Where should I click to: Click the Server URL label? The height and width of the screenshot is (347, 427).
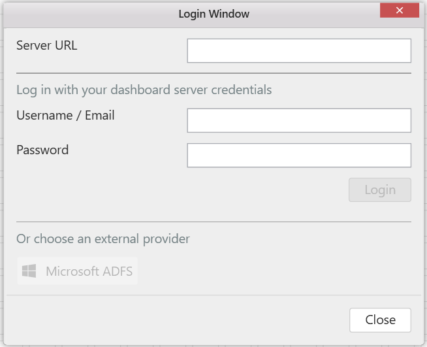pyautogui.click(x=46, y=45)
